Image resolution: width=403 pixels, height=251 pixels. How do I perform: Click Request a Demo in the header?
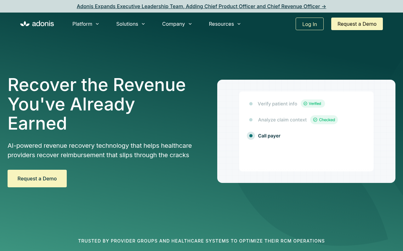357,24
